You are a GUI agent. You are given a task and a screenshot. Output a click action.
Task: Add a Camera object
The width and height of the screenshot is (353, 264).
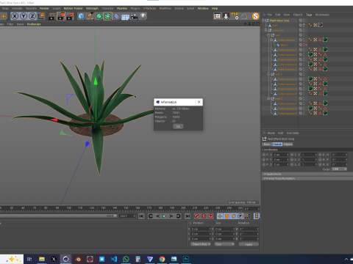[134, 16]
